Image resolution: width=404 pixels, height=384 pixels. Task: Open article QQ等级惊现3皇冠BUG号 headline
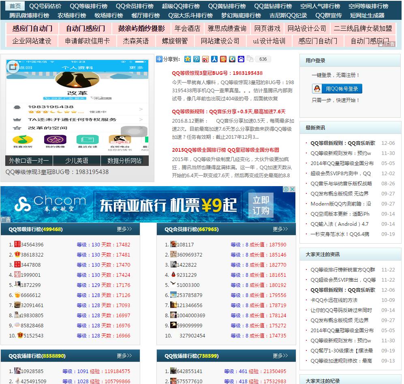point(217,73)
